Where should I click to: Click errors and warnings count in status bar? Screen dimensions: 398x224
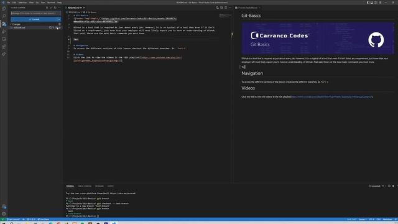(31, 220)
